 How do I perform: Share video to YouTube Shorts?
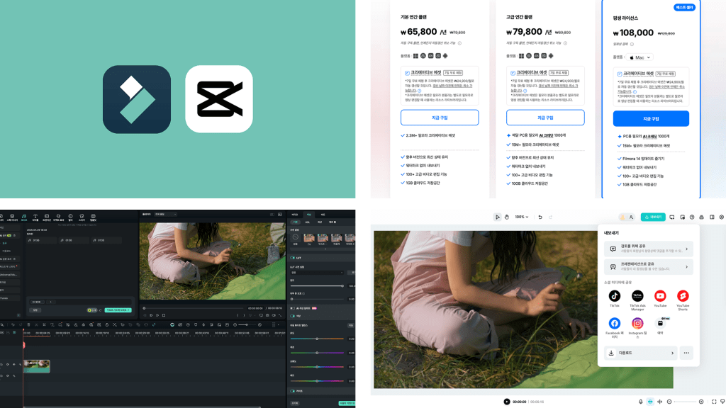point(683,295)
